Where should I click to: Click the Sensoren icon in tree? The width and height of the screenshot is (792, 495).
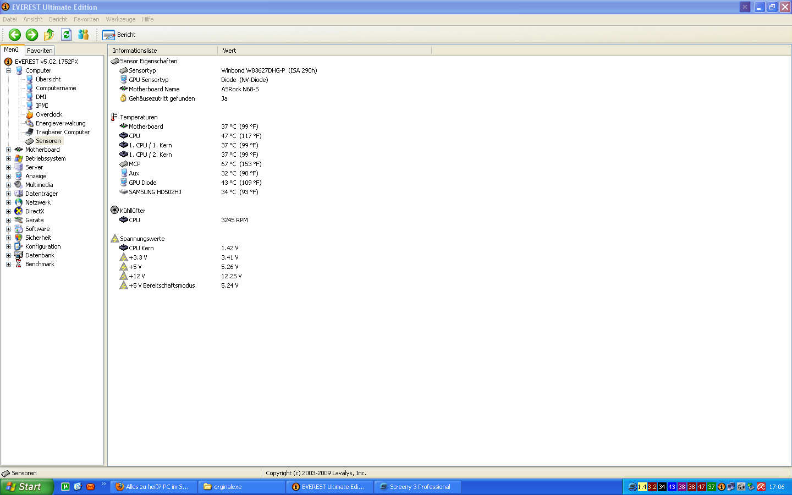tap(30, 141)
